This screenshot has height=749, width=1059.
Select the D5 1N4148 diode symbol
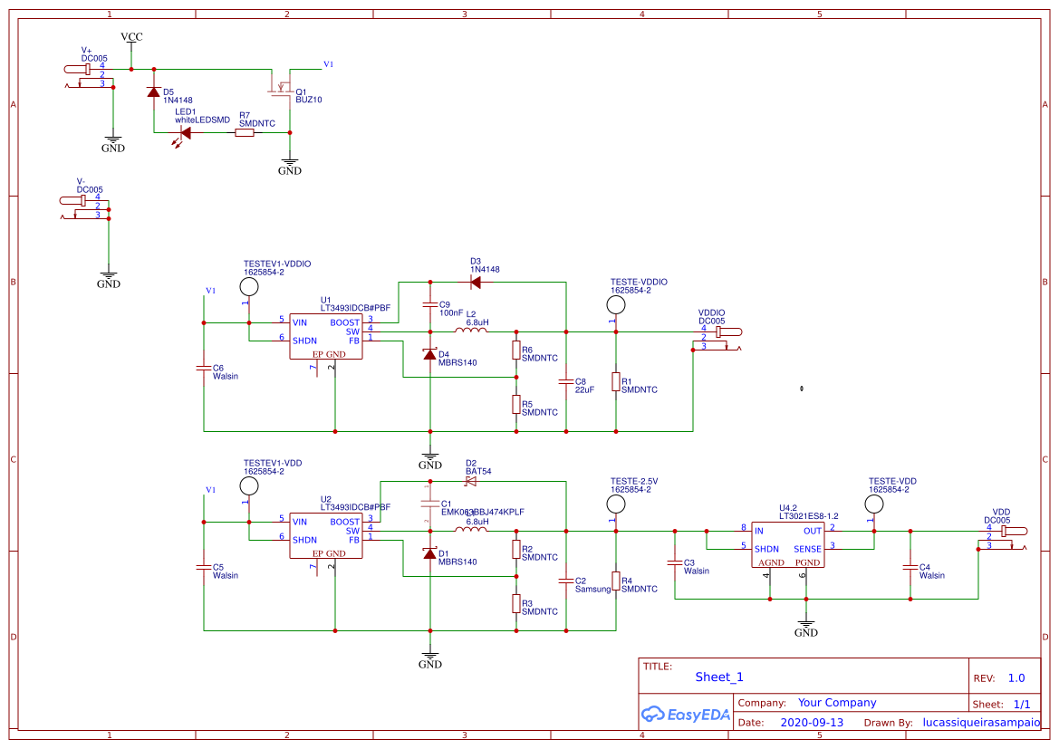click(154, 91)
